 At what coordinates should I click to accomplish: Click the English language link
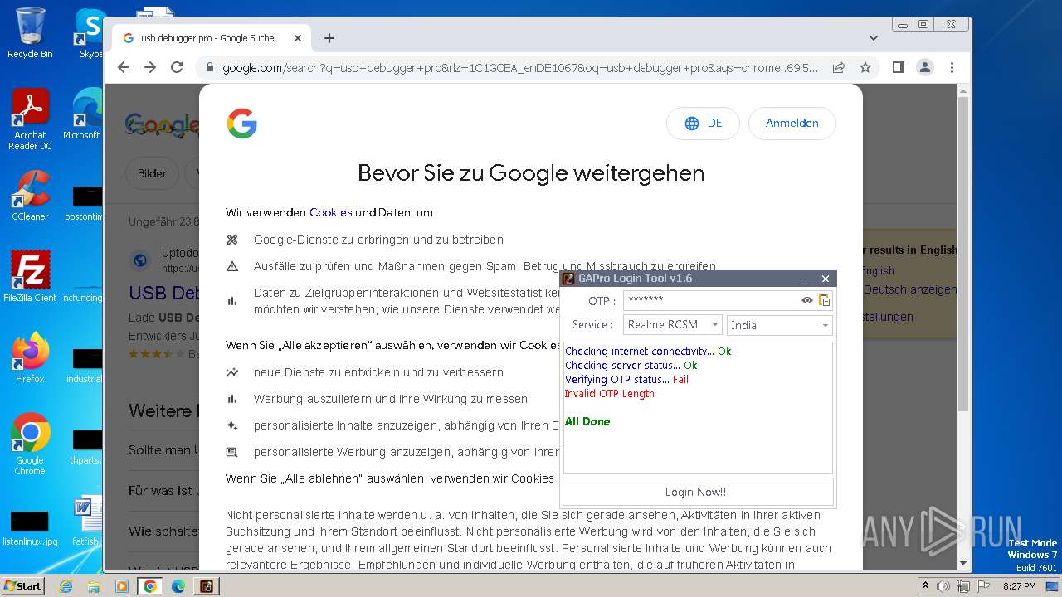click(x=877, y=270)
